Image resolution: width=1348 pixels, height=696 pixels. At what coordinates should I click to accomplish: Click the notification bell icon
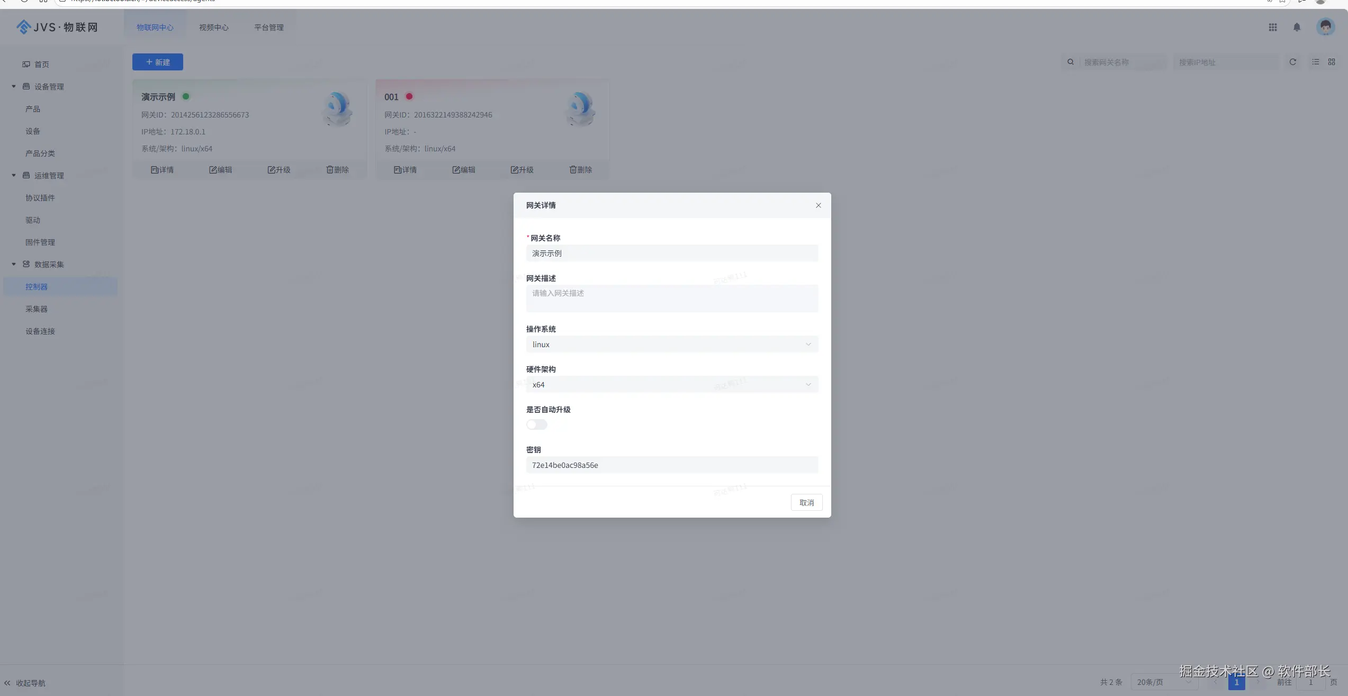(1297, 28)
